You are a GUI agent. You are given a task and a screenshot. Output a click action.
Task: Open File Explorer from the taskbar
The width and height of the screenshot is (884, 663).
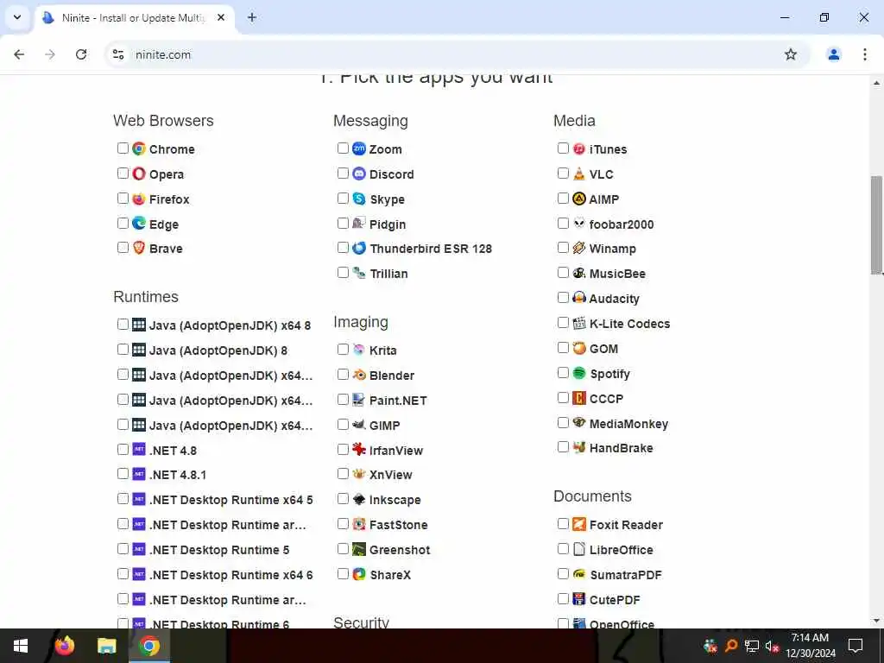click(x=106, y=646)
